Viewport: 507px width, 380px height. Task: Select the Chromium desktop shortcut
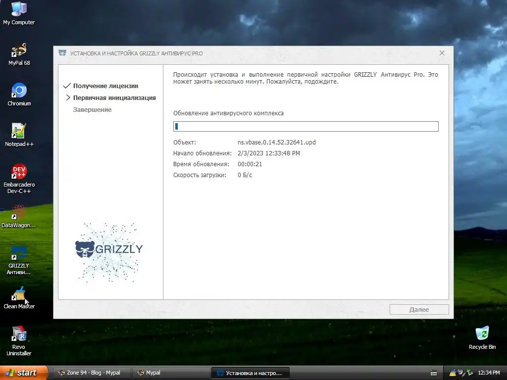coord(19,95)
